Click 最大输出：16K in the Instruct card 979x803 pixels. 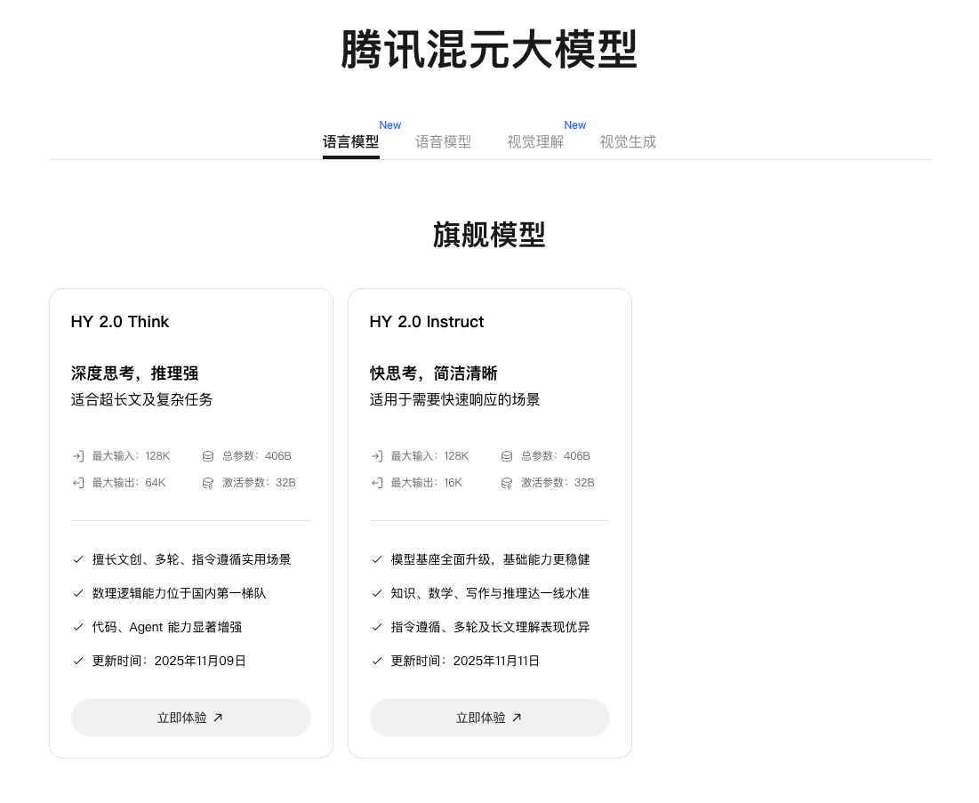click(x=427, y=483)
